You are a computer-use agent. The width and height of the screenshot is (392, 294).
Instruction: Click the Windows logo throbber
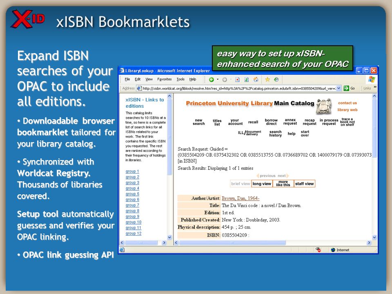372,80
